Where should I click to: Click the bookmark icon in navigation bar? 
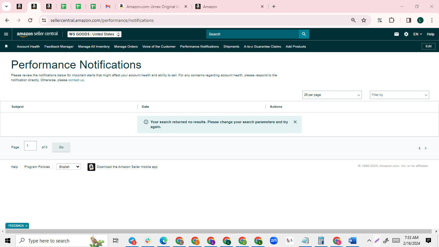(x=6, y=46)
